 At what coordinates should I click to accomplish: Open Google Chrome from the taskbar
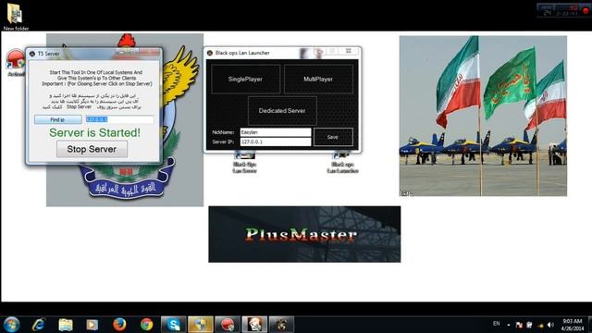[x=146, y=325]
